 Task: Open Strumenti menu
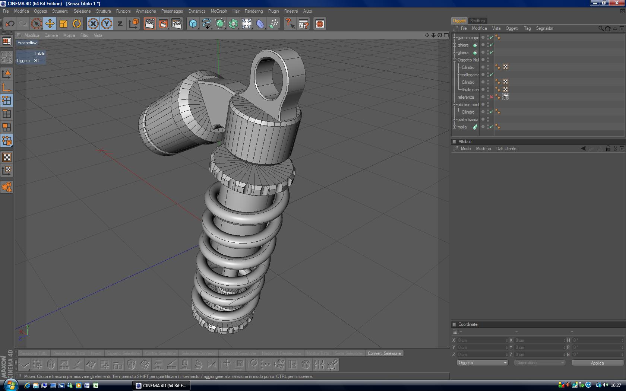60,11
